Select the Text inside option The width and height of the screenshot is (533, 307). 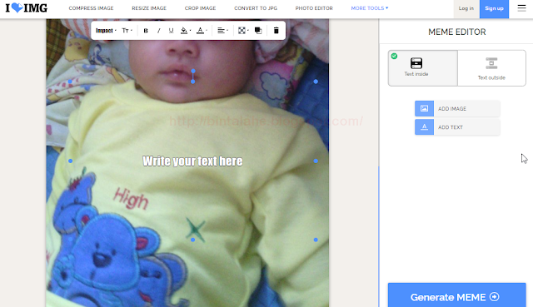423,68
